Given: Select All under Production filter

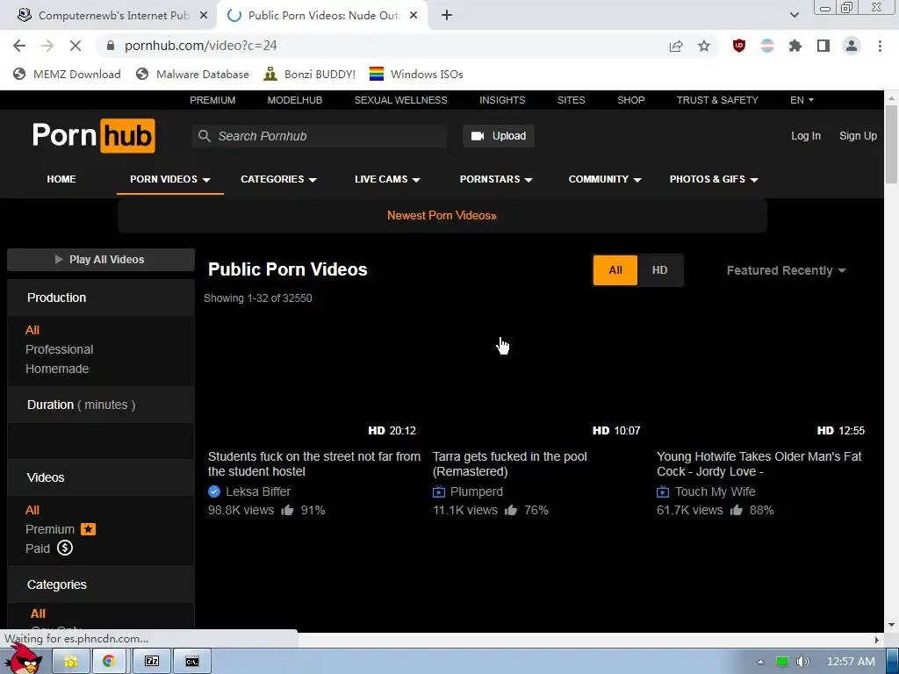Looking at the screenshot, I should point(32,330).
